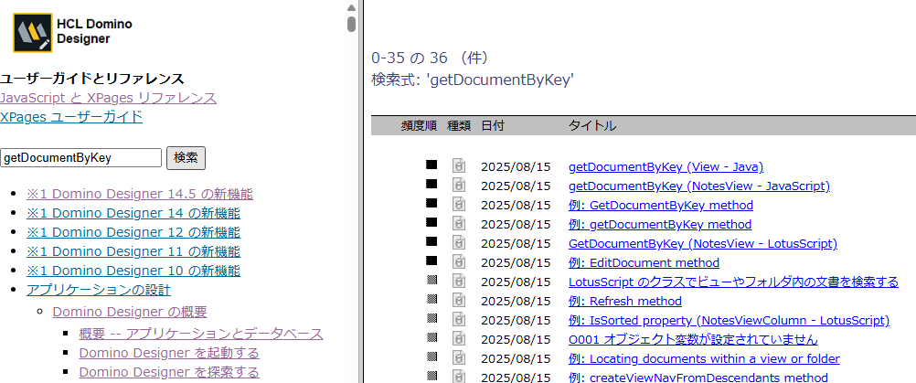Screen dimensions: 916x383
Task: Click document icon beside O001 オブジェクト変数 result
Action: click(459, 339)
